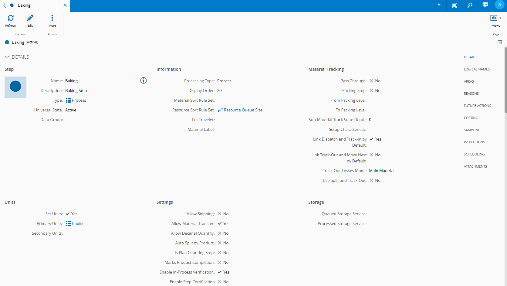Close the Baking tab
The image size is (507, 286).
point(65,5)
